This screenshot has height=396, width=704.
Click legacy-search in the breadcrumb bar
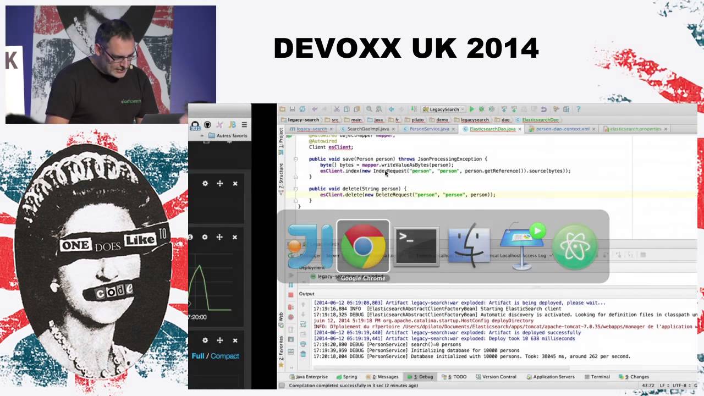(300, 119)
